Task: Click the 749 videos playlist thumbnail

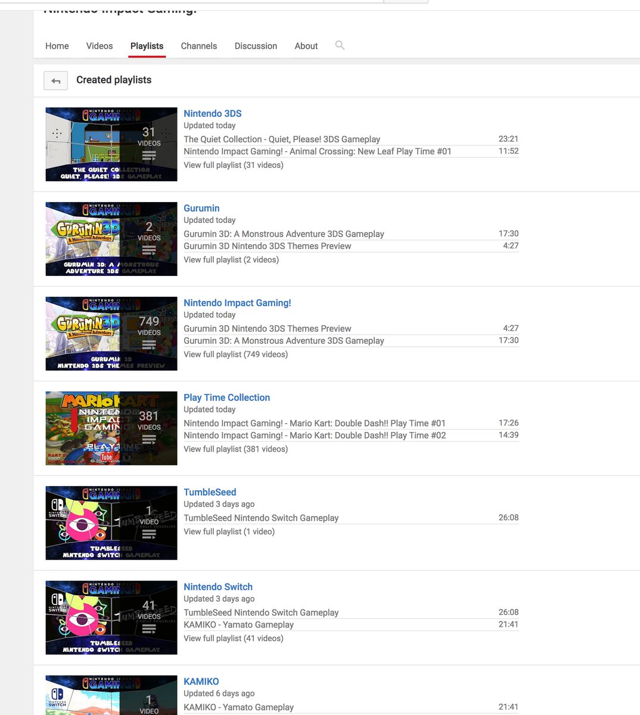Action: [x=111, y=334]
